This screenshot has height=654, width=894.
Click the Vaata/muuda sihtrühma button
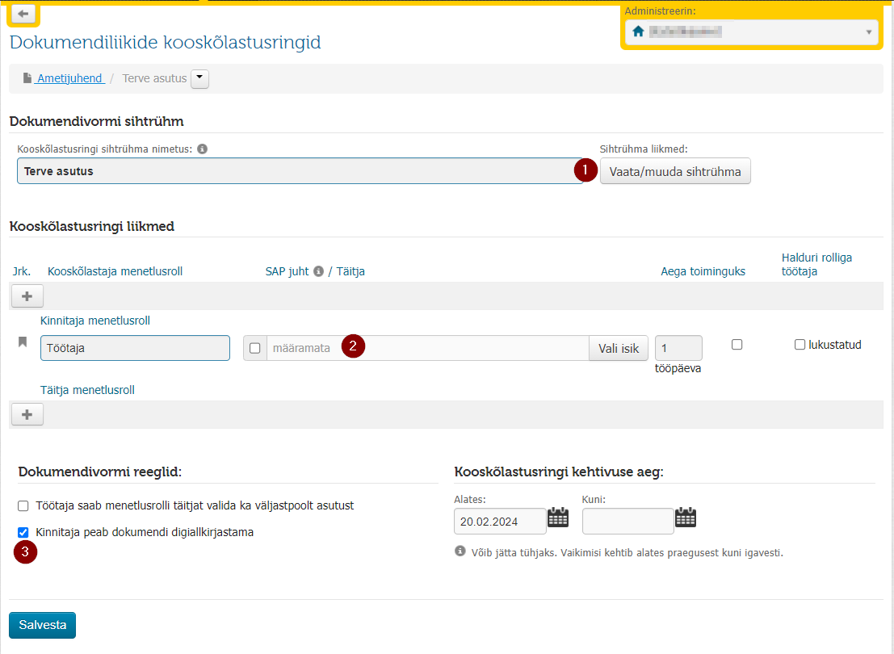coord(675,172)
